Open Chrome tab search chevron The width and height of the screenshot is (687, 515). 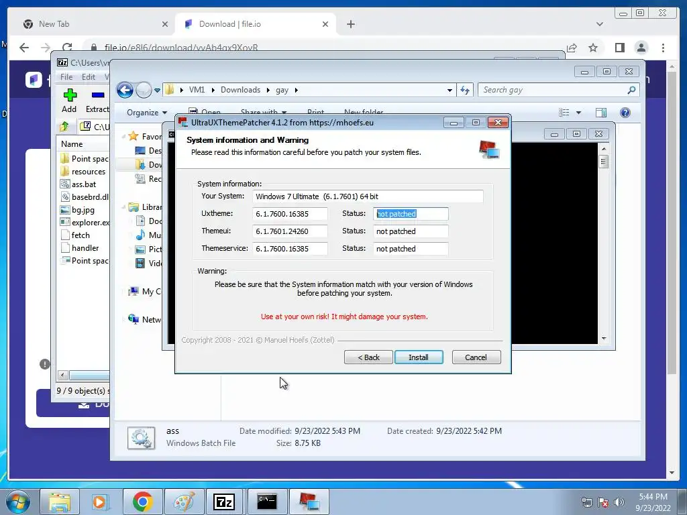pos(600,24)
